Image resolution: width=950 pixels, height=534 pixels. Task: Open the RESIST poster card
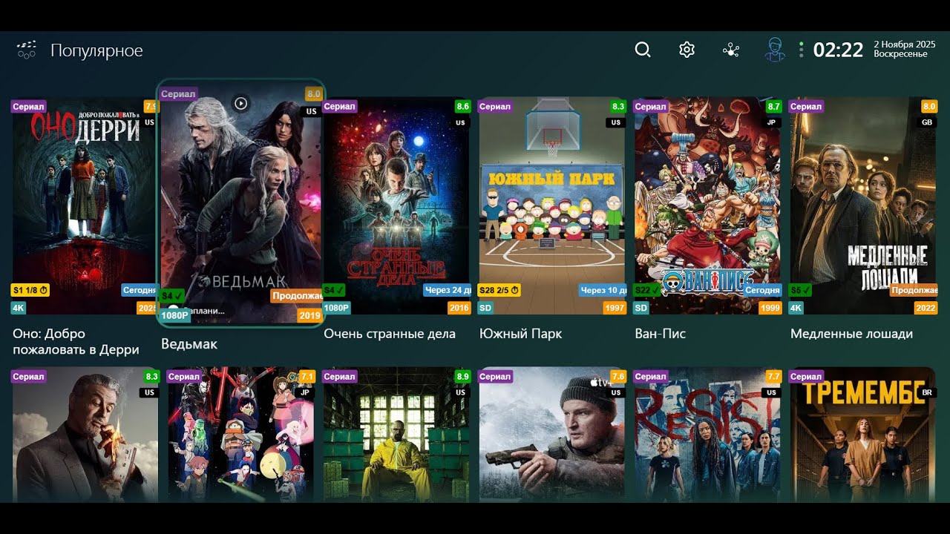[707, 435]
